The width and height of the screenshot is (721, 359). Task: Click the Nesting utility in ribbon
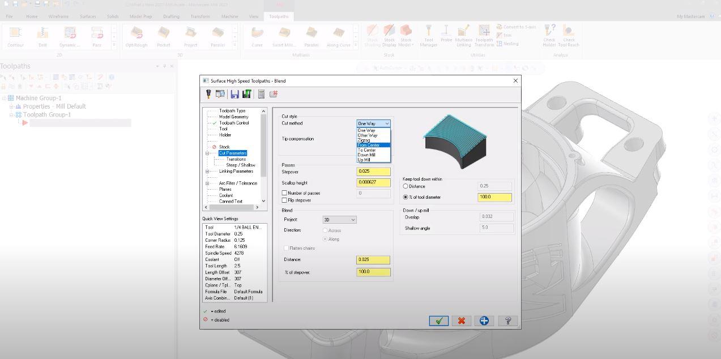pyautogui.click(x=507, y=44)
